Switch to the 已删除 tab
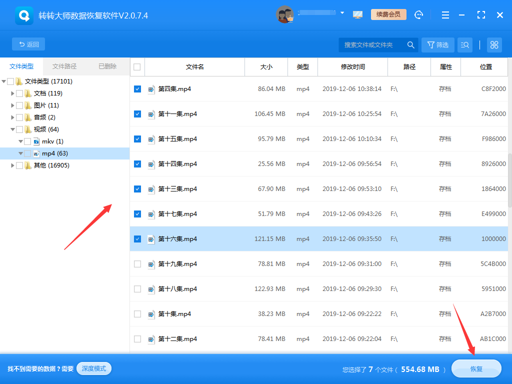Screen dimensions: 512x384 pos(107,66)
